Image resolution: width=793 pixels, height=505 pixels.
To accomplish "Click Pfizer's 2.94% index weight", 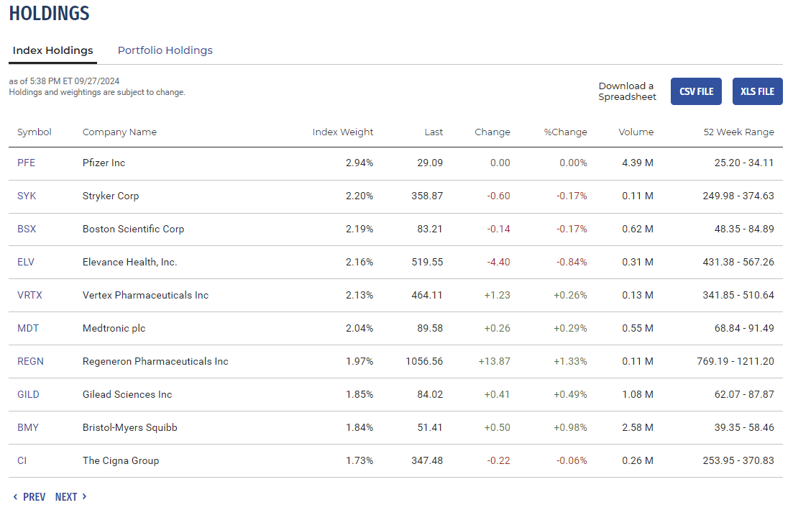I will point(359,163).
